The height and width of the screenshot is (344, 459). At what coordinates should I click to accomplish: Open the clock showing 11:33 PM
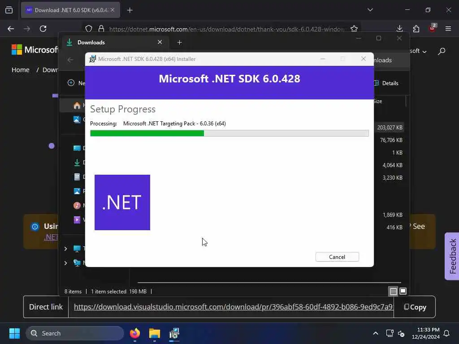pos(426,333)
